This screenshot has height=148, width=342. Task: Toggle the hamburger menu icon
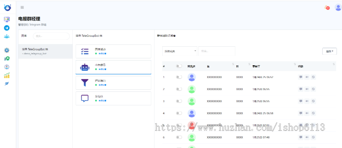tap(22, 8)
